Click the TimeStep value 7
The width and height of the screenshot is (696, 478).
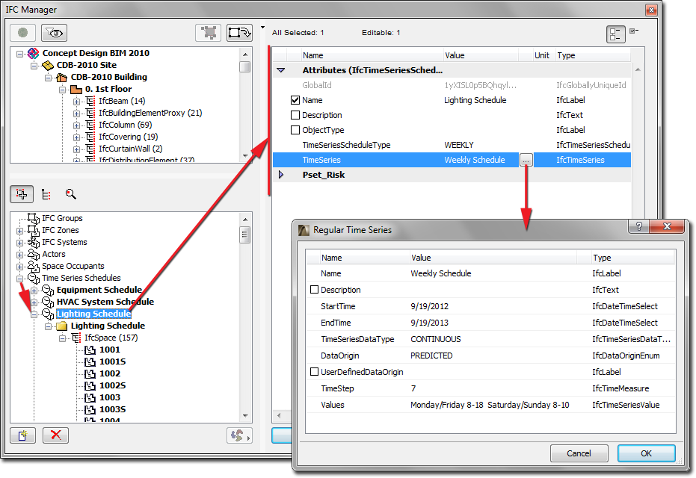pos(413,388)
